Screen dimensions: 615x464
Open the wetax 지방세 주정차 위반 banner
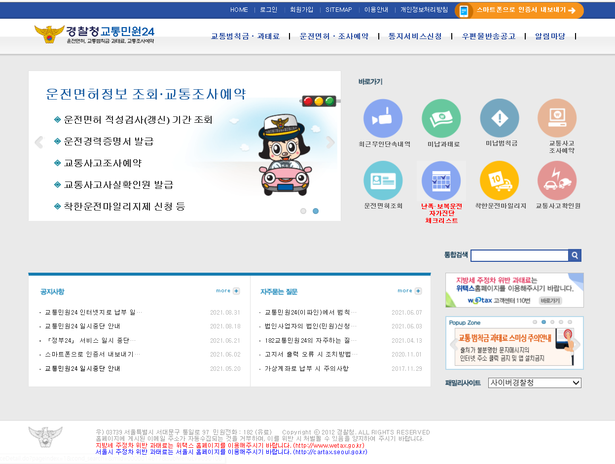514,290
